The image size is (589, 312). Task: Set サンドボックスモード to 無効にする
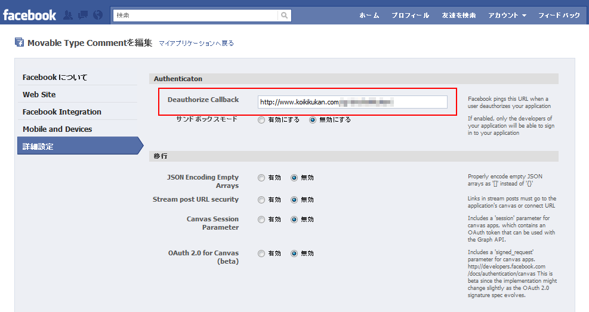point(313,120)
